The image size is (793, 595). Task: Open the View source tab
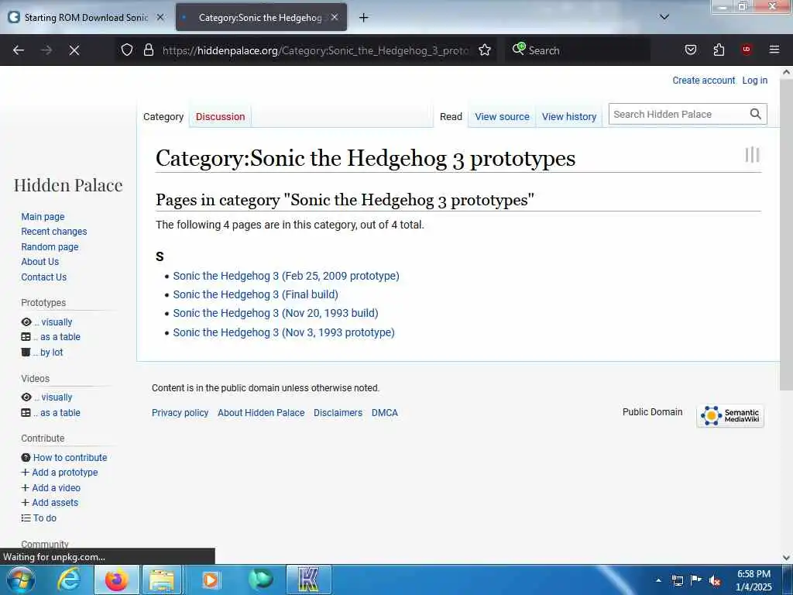[x=502, y=116]
